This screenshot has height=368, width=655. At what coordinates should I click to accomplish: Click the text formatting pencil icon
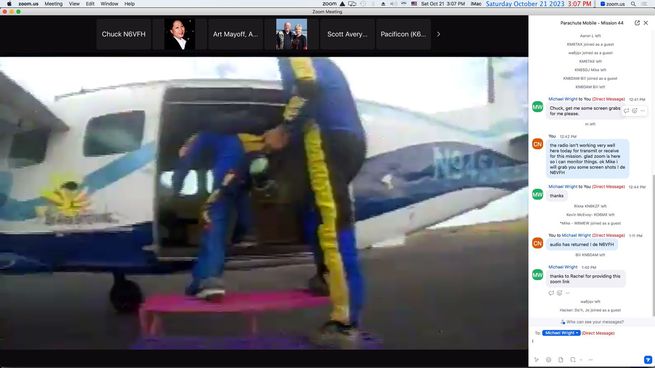[537, 360]
